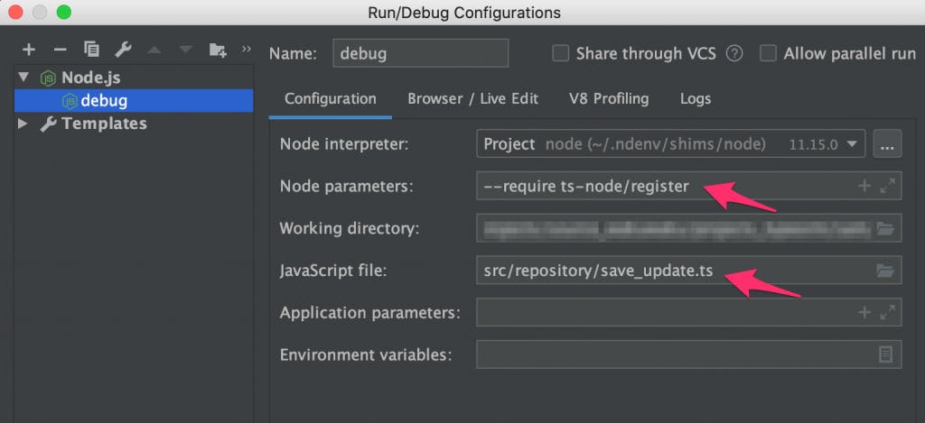Enable Share through VCS checkbox
This screenshot has height=423, width=925.
click(561, 53)
